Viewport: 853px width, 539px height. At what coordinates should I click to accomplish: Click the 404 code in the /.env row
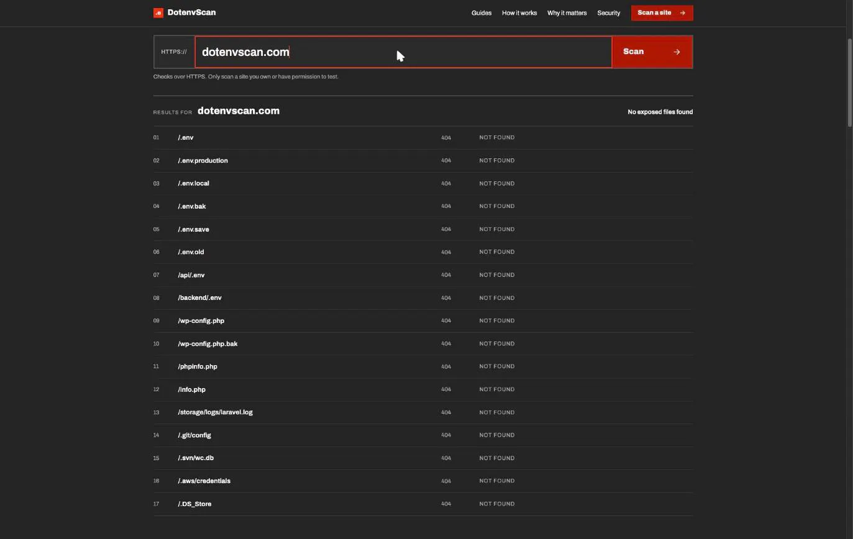[446, 138]
